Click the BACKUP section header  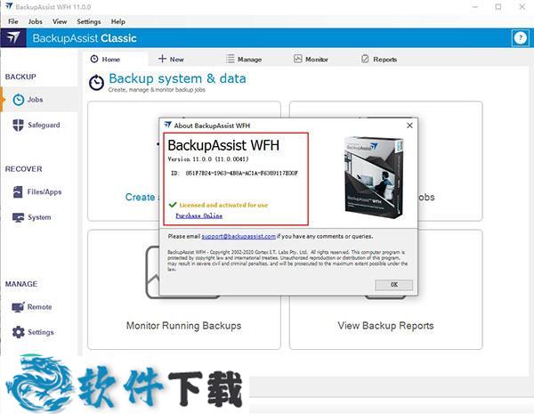coord(20,77)
